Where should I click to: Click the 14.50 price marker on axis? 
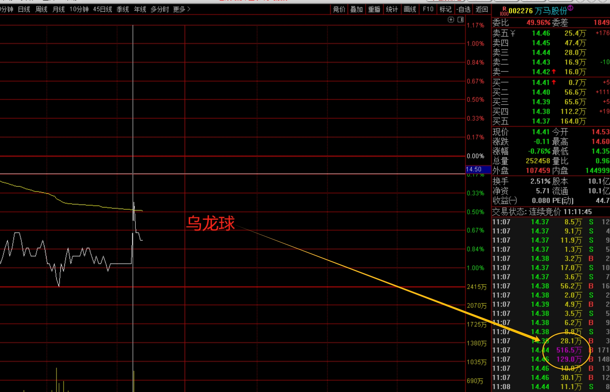[x=478, y=169]
